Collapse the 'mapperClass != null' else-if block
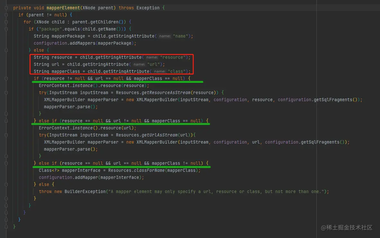The width and height of the screenshot is (380, 238). [x=6, y=163]
